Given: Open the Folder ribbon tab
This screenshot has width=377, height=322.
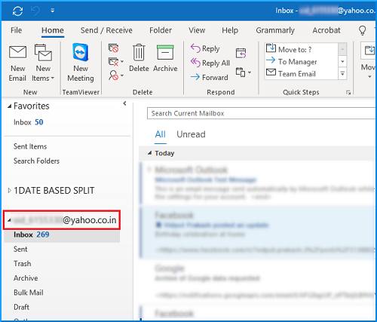Looking at the screenshot, I should (161, 30).
